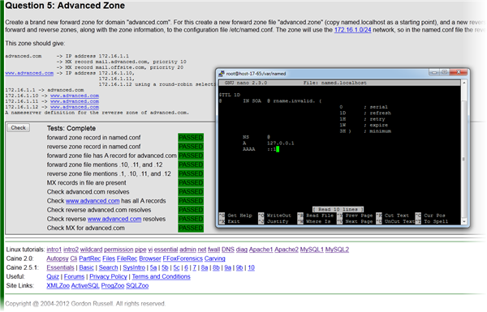Click the PuTTY icon in the terminal title bar
This screenshot has width=487, height=312.
(x=221, y=74)
